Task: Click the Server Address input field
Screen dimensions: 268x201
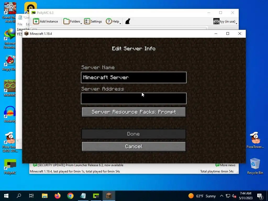Action: click(134, 98)
